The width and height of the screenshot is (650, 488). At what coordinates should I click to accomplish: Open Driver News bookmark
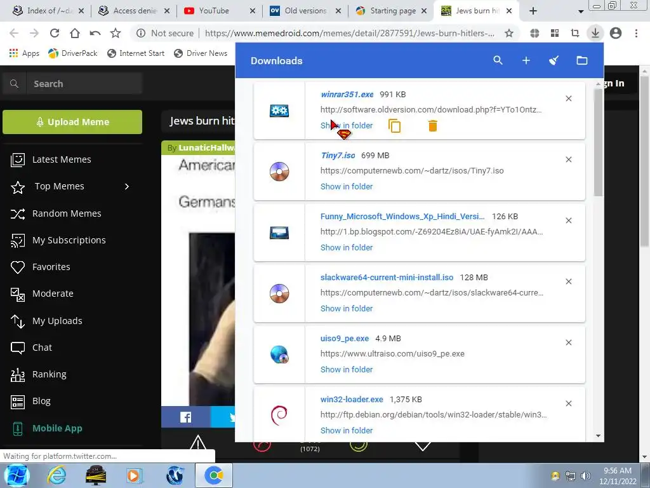coord(201,53)
